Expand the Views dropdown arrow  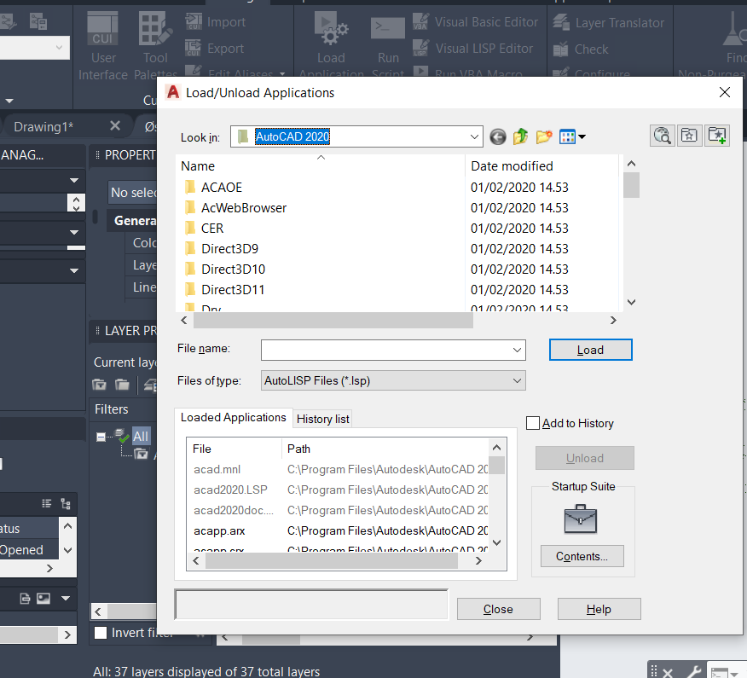[x=582, y=137]
